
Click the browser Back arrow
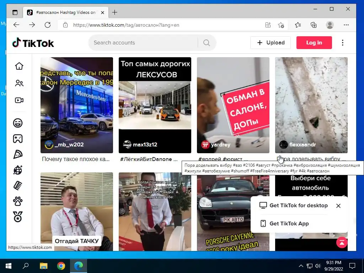(16, 25)
